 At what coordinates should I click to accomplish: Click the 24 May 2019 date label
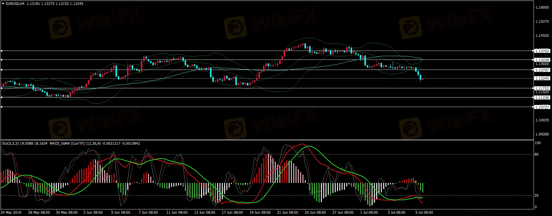11,213
